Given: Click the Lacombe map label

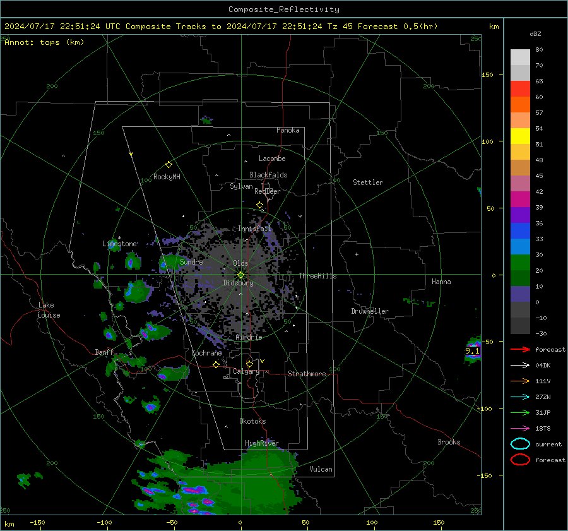Looking at the screenshot, I should (x=272, y=158).
